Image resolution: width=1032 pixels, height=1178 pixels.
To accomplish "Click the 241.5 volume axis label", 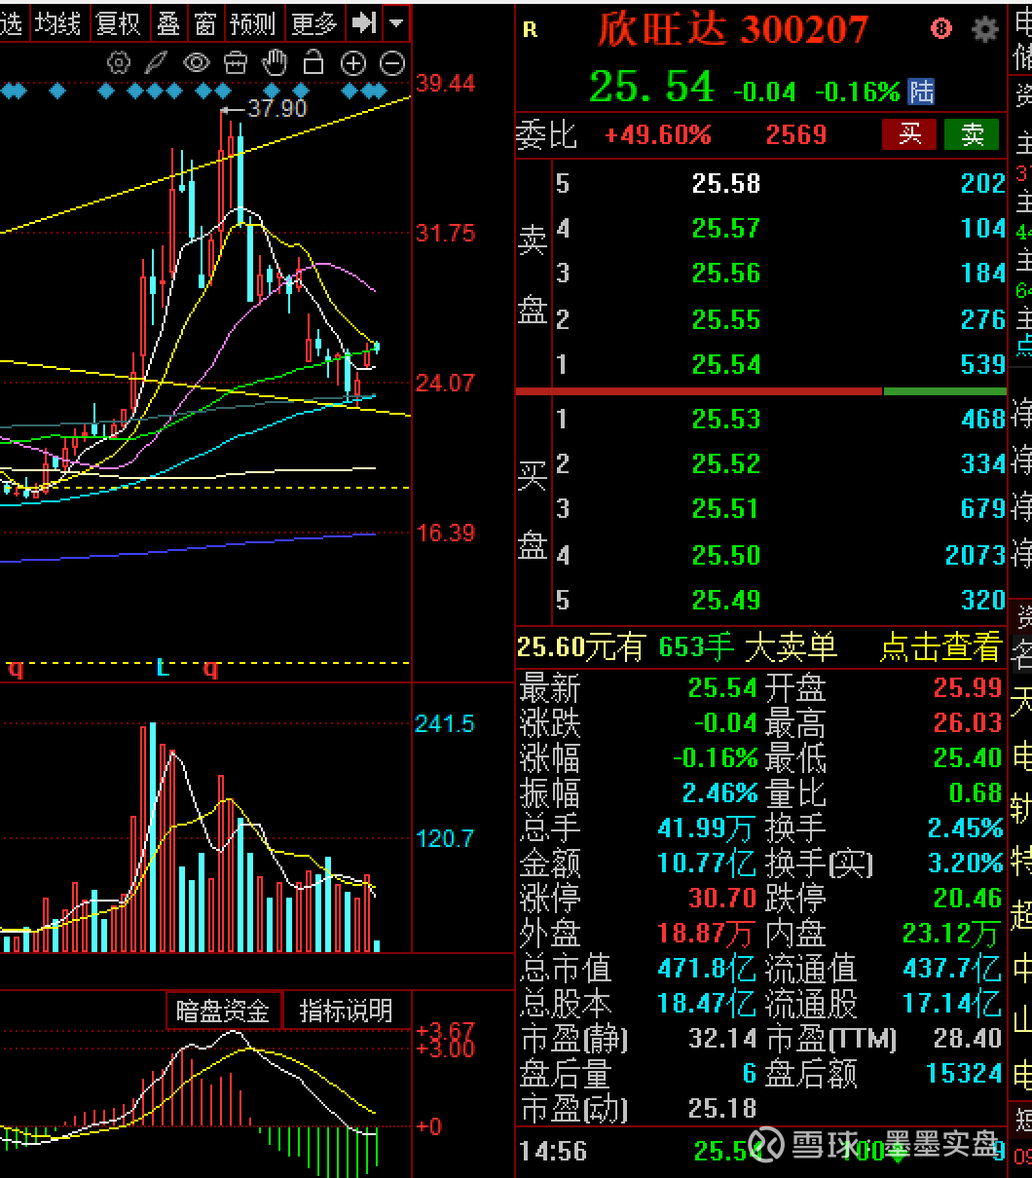I will pos(445,723).
